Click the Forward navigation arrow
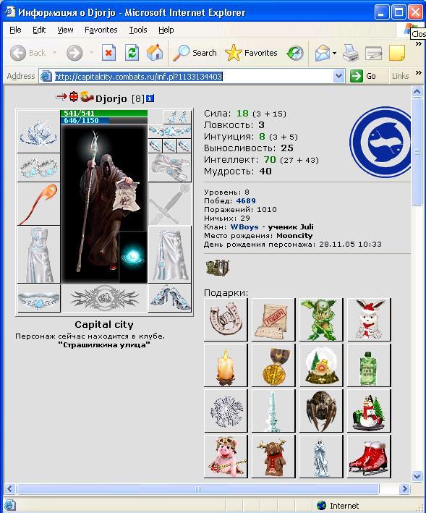 74,53
